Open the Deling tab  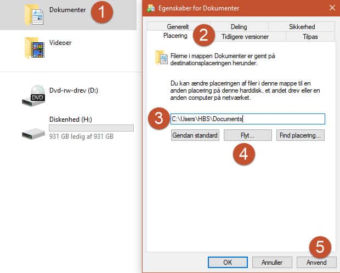tap(239, 26)
